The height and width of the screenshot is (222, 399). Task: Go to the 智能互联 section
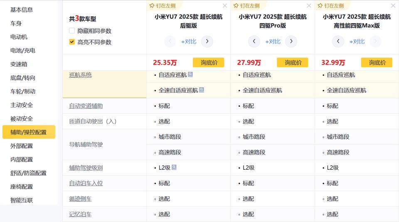(x=22, y=200)
